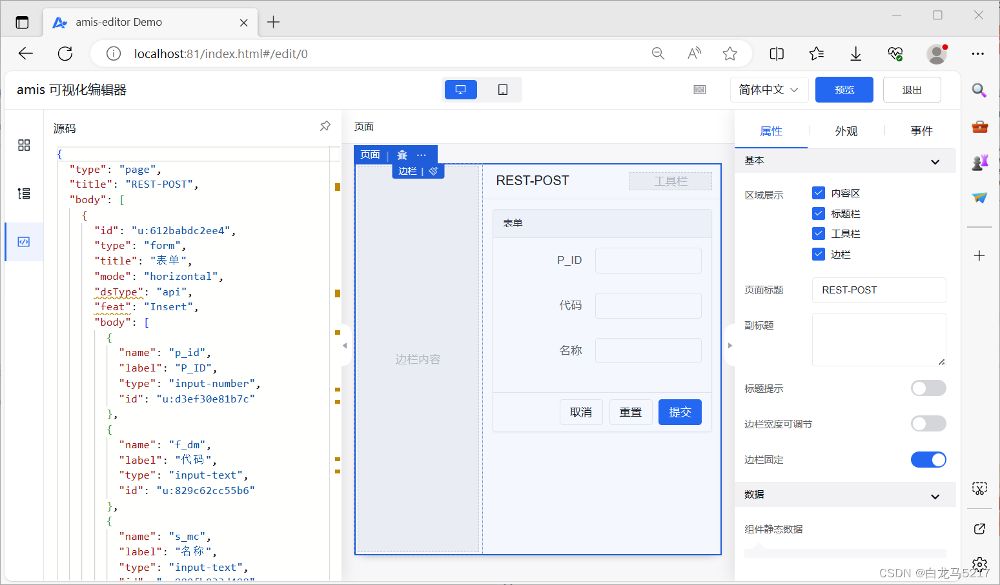Click the 工具栏 placeholder region

[x=671, y=181]
